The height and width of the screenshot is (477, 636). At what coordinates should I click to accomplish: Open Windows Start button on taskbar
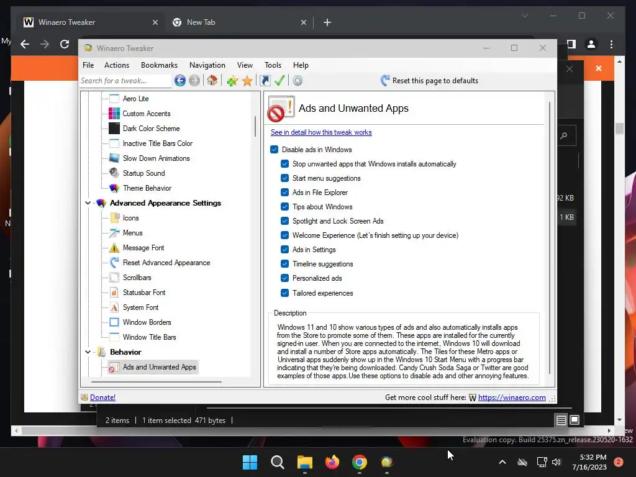coord(250,462)
